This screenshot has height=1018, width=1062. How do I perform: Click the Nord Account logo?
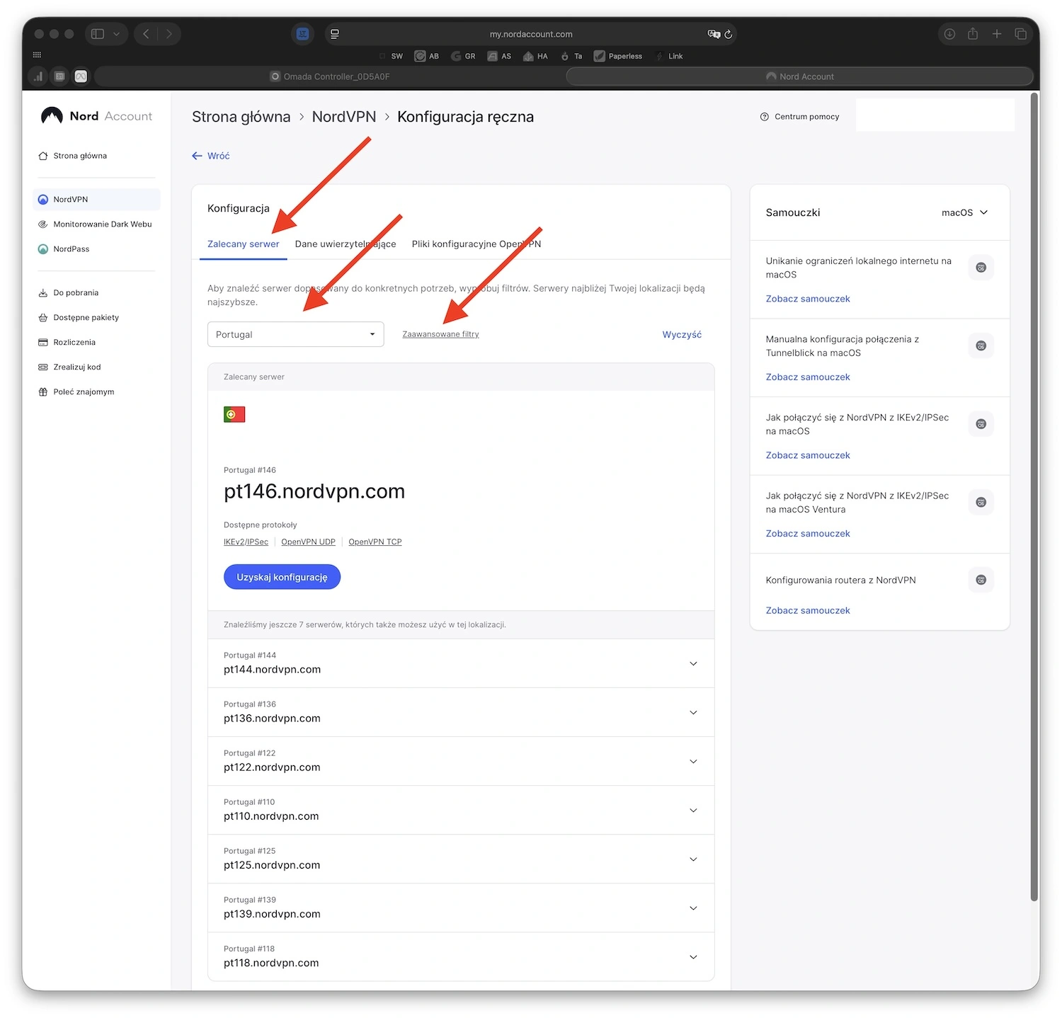point(96,116)
